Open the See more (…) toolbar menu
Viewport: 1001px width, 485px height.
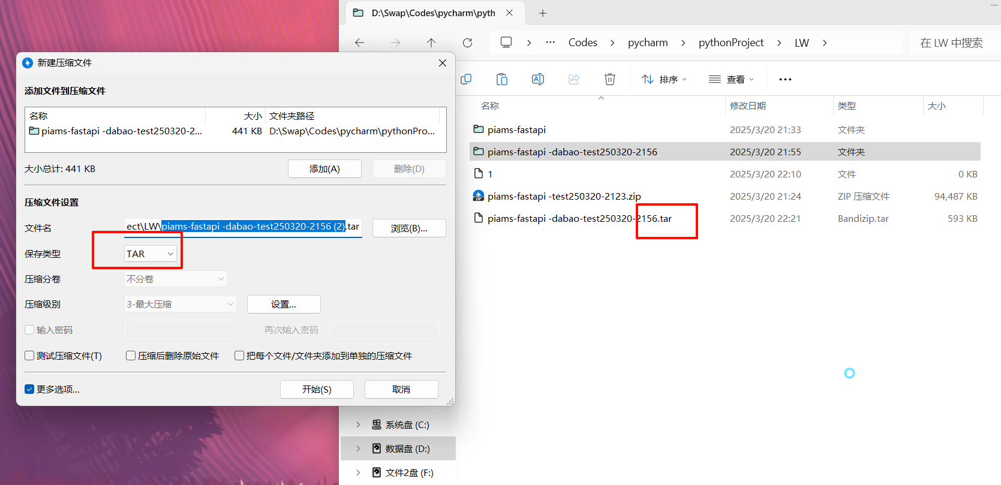(785, 79)
